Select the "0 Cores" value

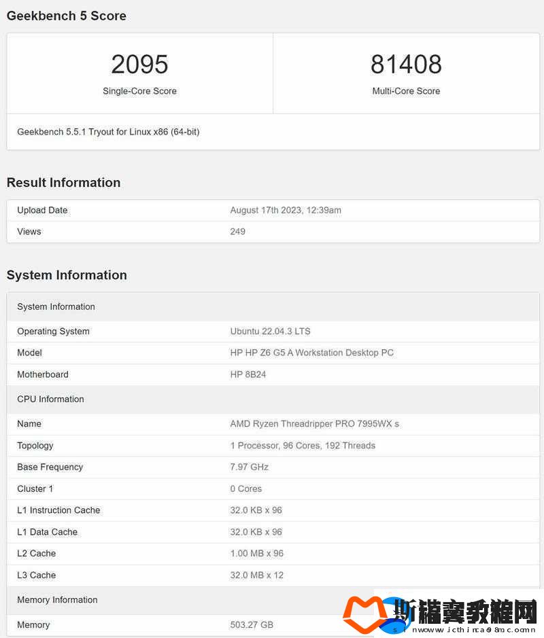(x=246, y=489)
